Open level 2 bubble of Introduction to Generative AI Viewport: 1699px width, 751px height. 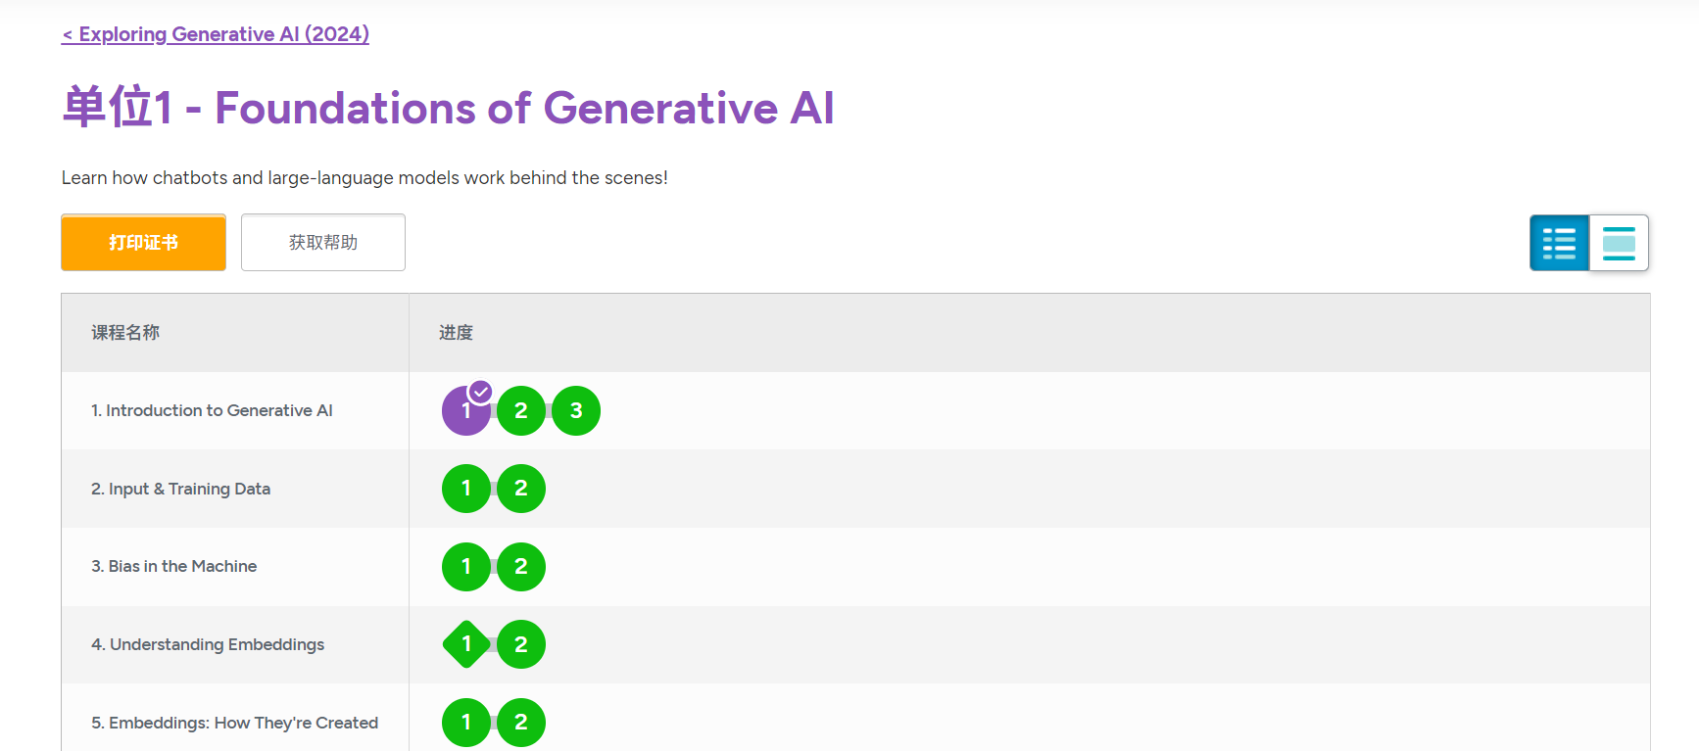(521, 411)
